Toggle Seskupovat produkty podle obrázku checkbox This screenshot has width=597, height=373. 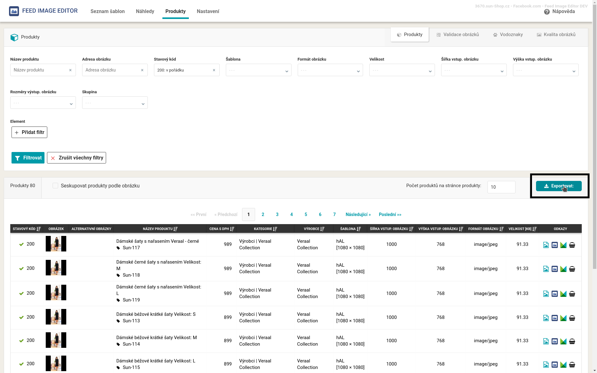click(55, 186)
